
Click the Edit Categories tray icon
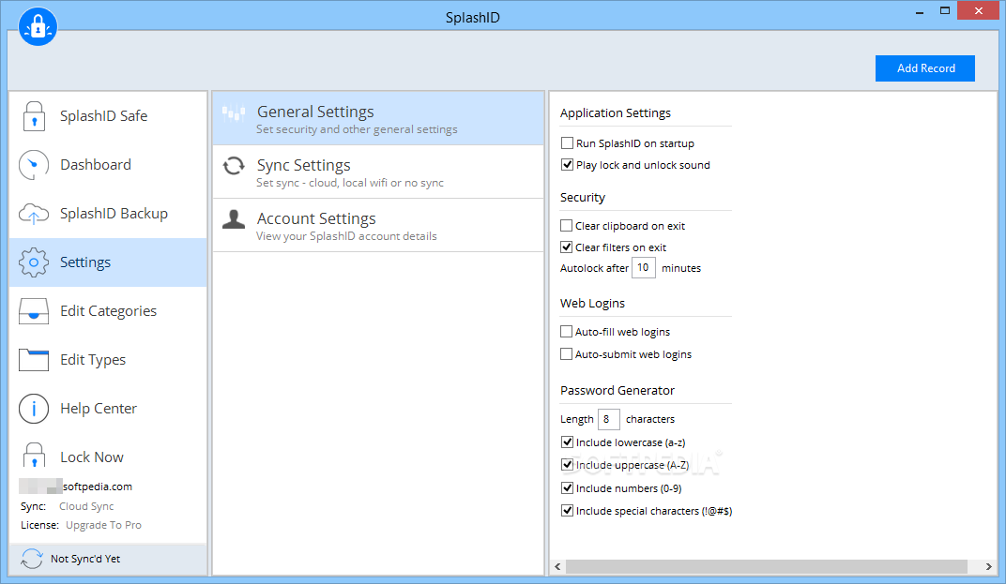(x=34, y=311)
